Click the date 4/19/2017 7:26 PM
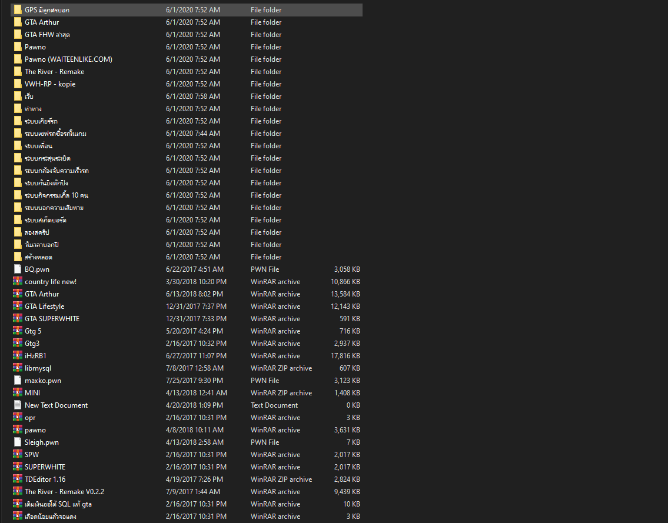This screenshot has height=523, width=668. point(195,479)
